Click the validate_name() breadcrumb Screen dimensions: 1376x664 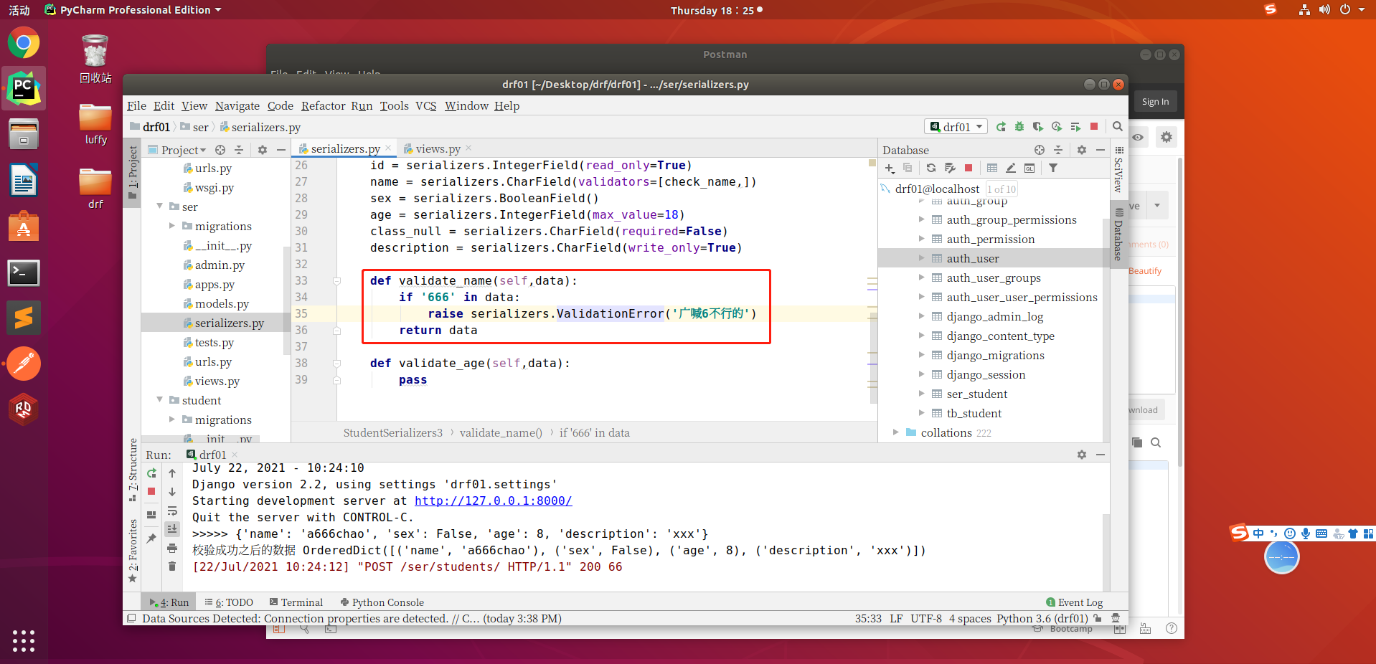click(x=501, y=432)
